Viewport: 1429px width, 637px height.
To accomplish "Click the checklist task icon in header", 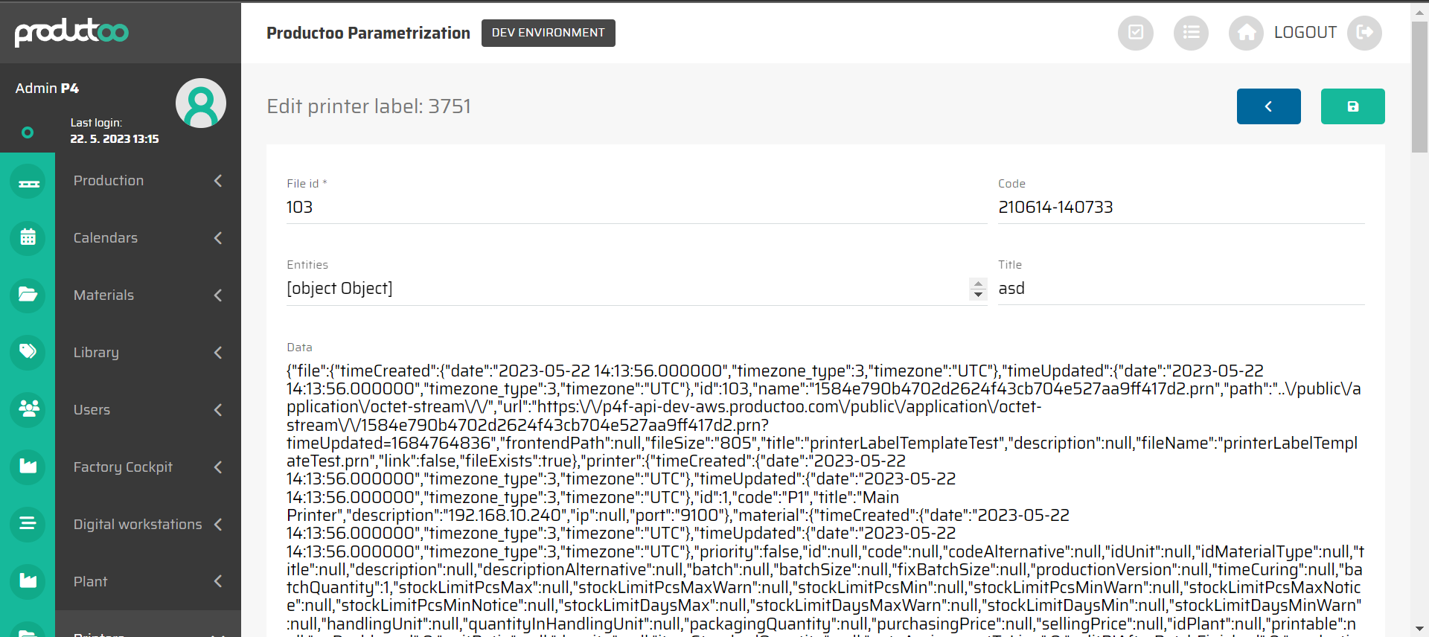I will [x=1135, y=33].
